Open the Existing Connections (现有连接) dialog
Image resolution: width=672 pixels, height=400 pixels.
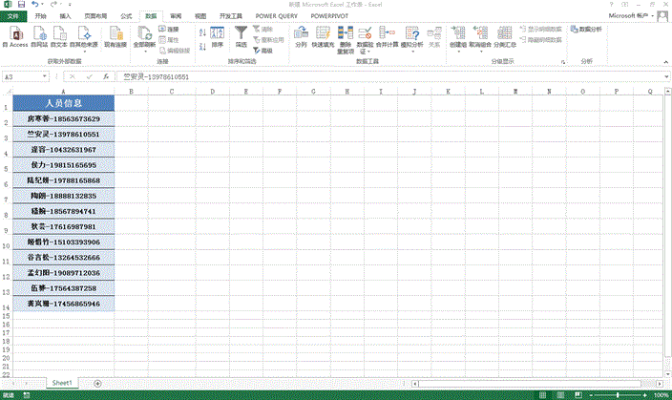point(115,34)
